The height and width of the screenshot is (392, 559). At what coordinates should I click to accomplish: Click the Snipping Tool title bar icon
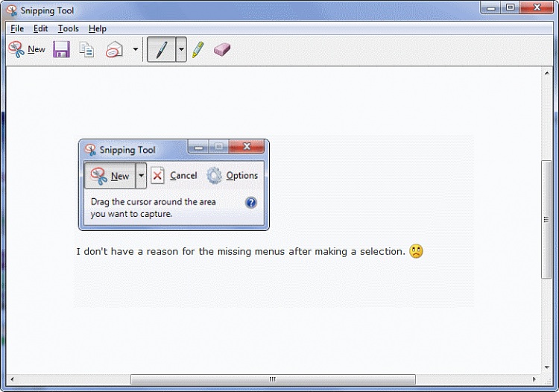pyautogui.click(x=12, y=10)
